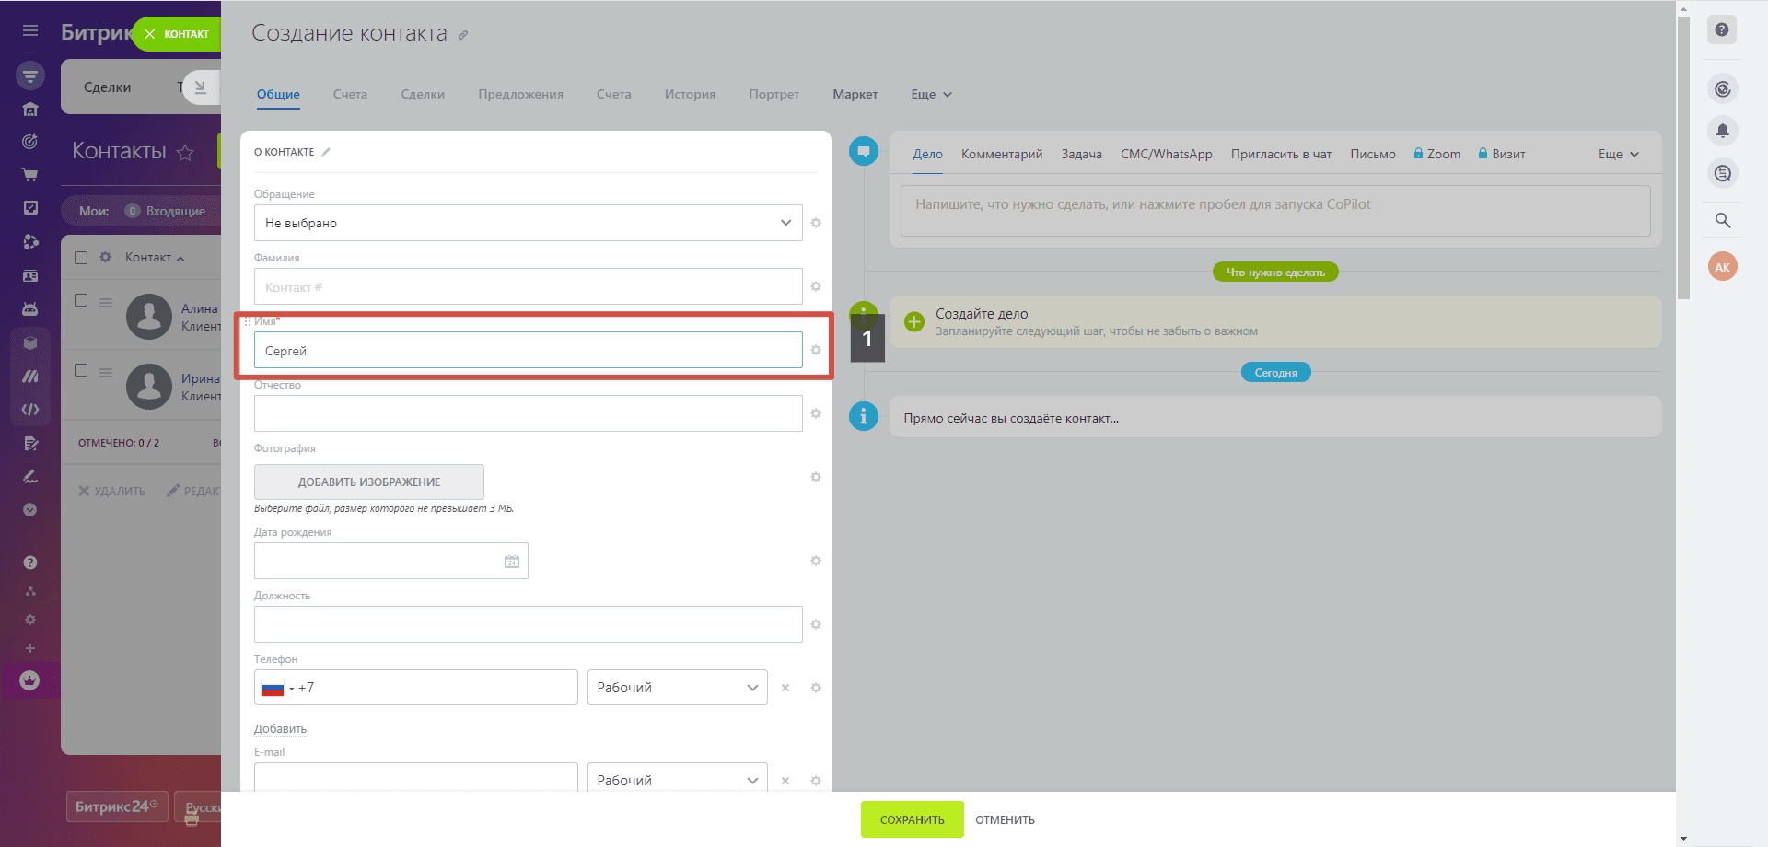This screenshot has height=847, width=1768.
Task: Expand the Еще menu in timeline toolbar
Action: (1619, 154)
